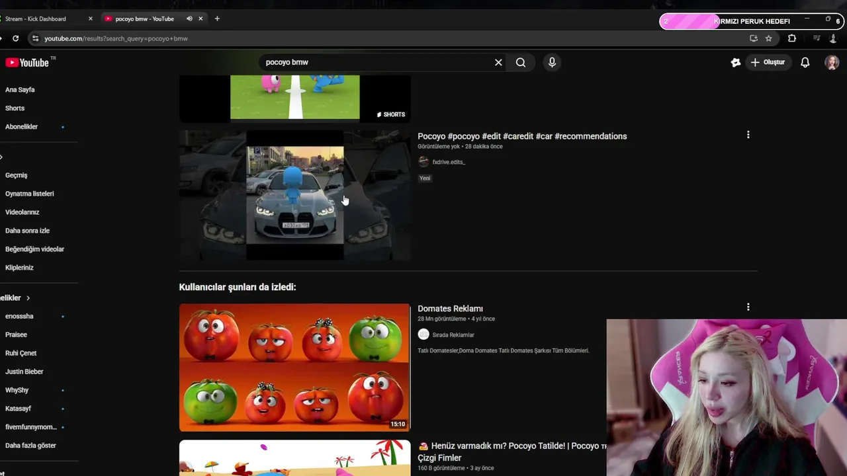The image size is (847, 476).
Task: Open Geçmiş watch history
Action: pos(16,175)
